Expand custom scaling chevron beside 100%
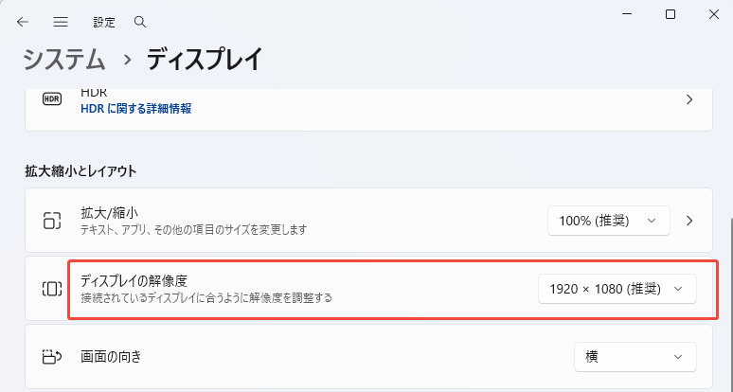The image size is (733, 392). click(x=689, y=221)
